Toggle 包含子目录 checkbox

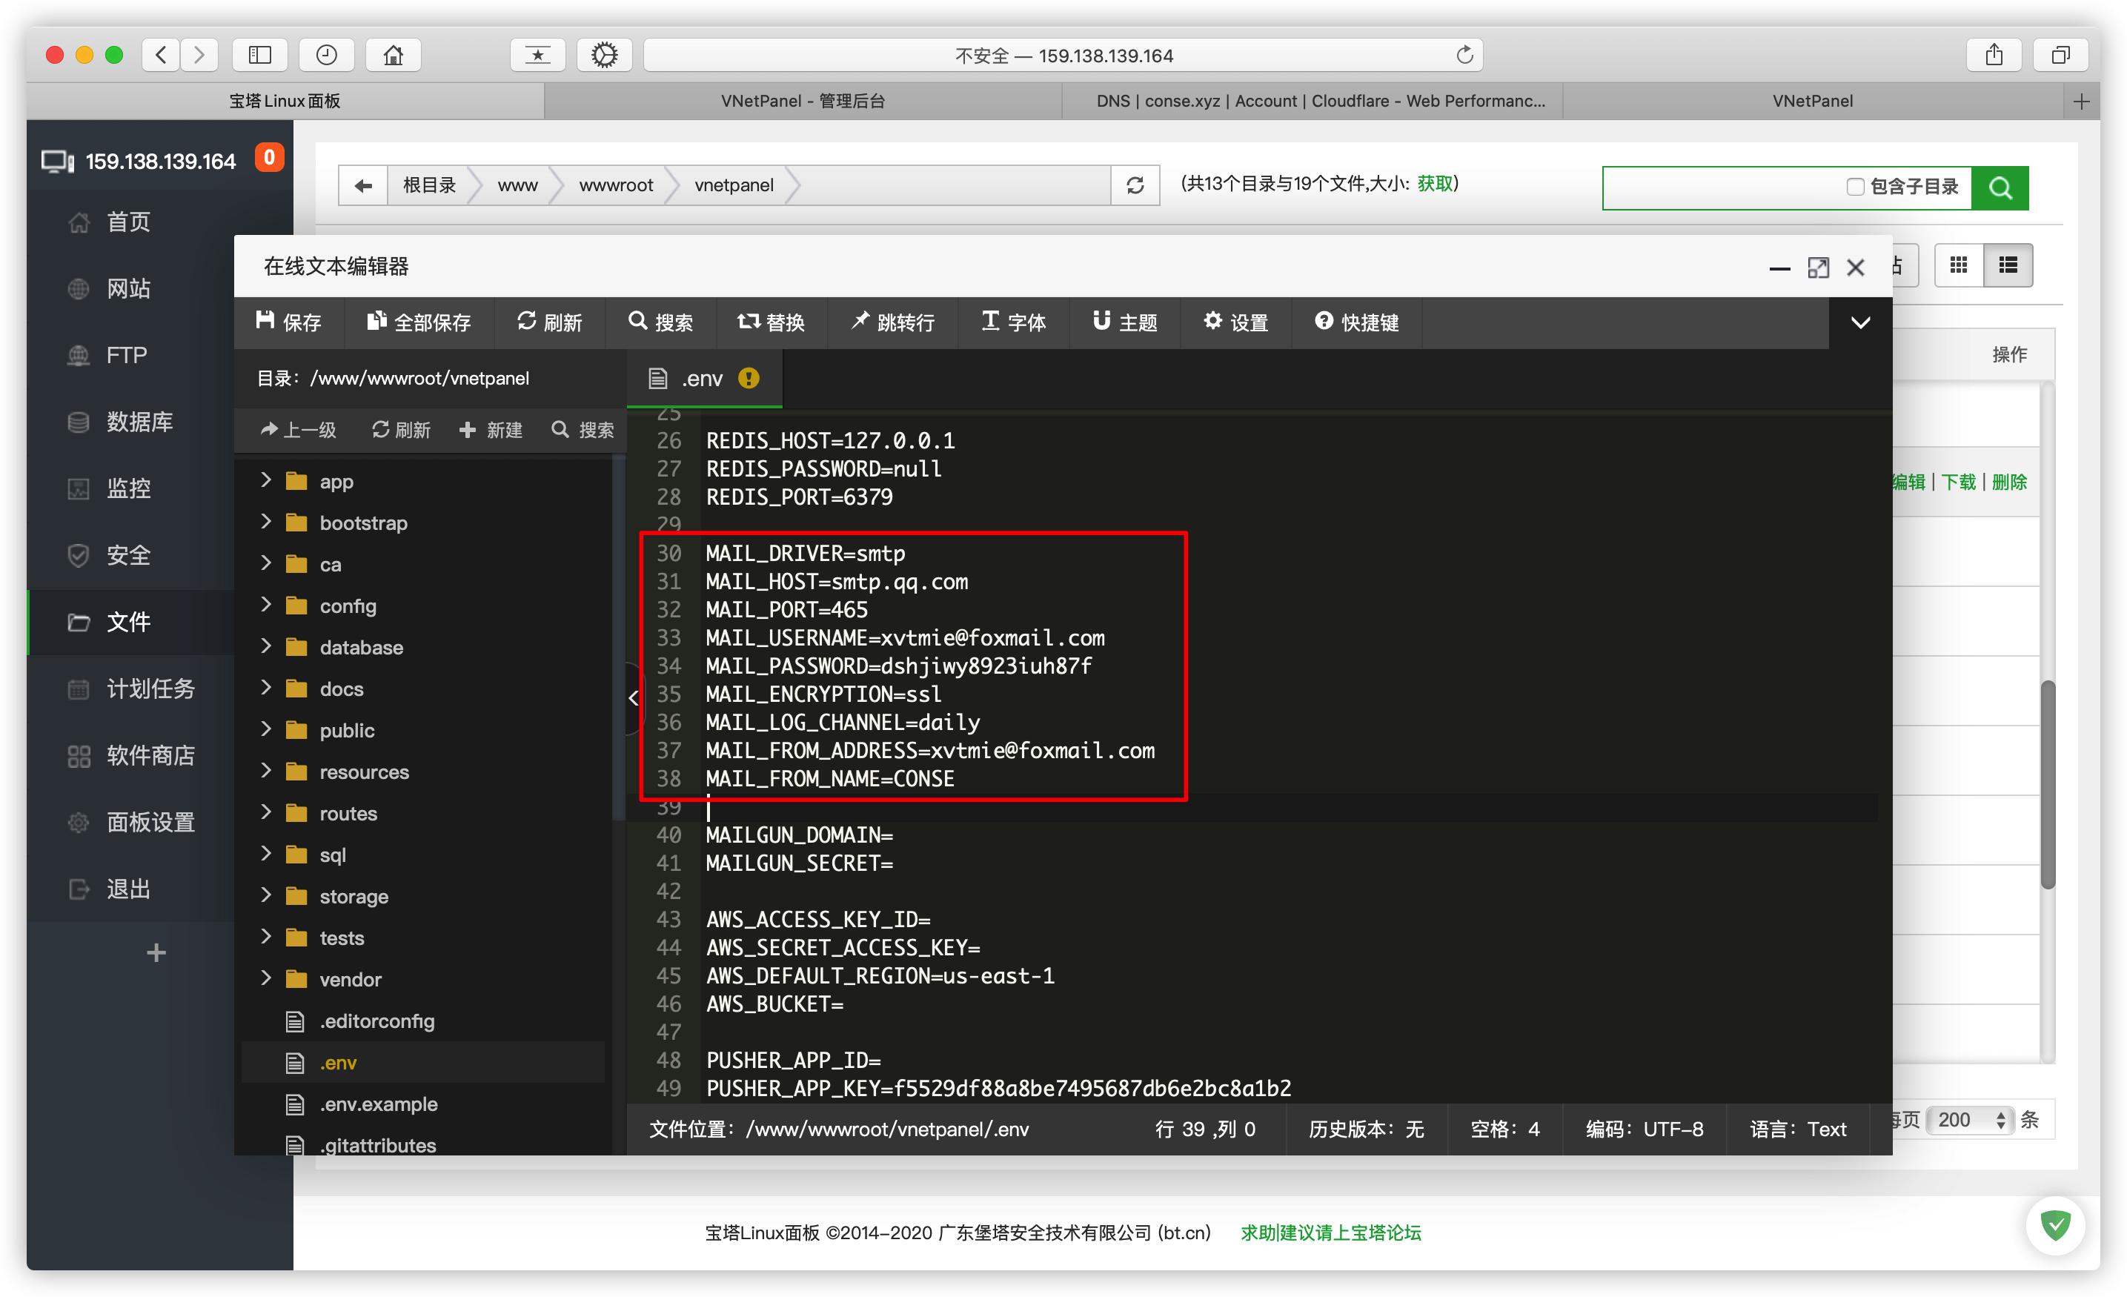tap(1854, 187)
